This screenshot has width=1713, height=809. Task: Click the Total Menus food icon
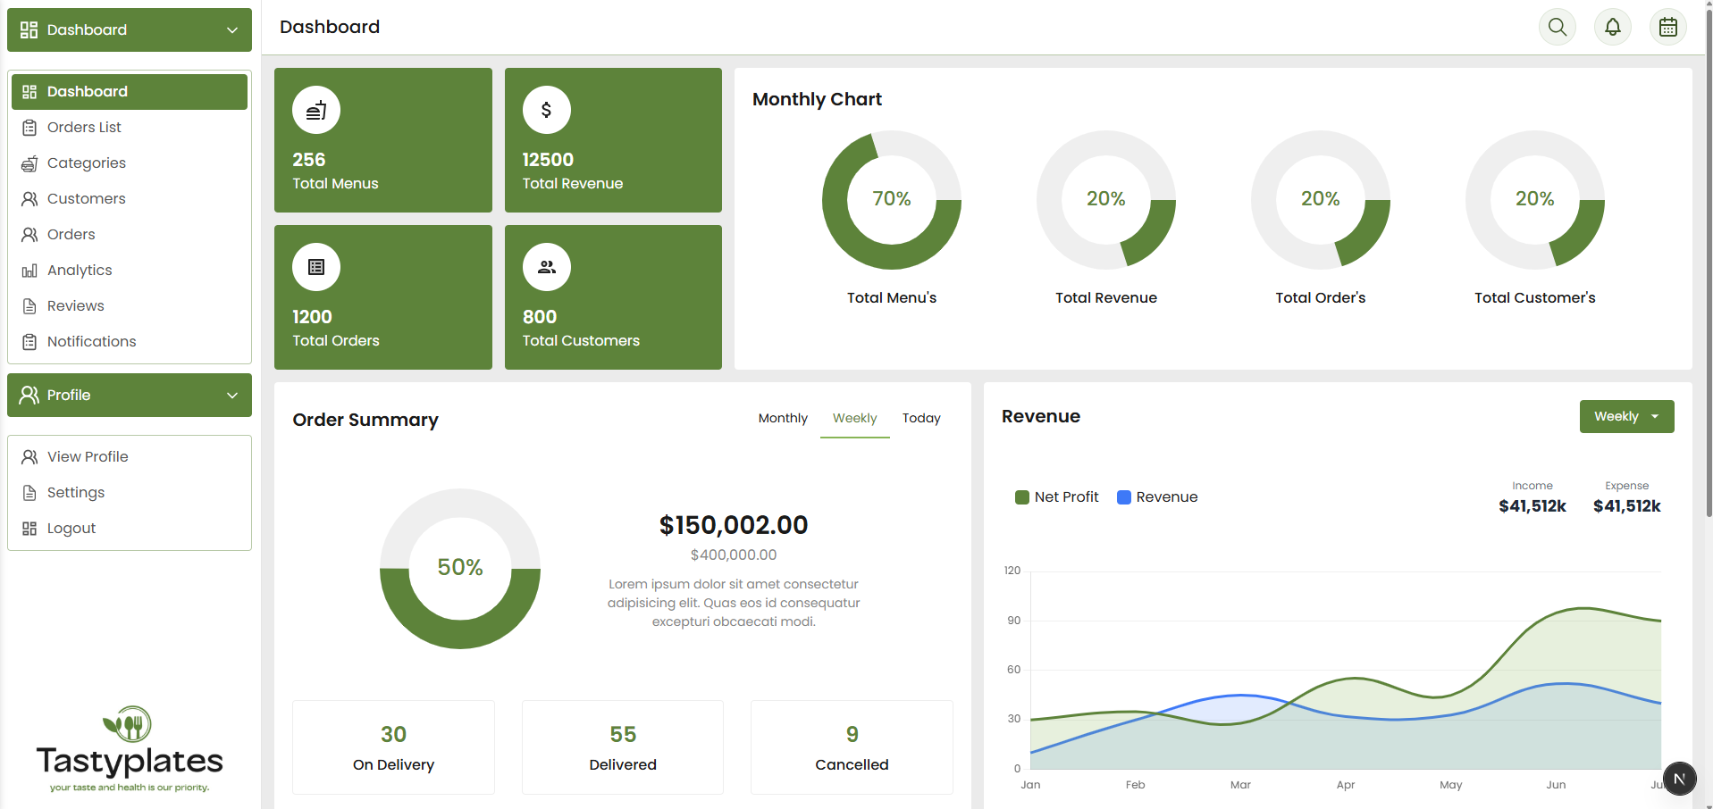coord(316,110)
